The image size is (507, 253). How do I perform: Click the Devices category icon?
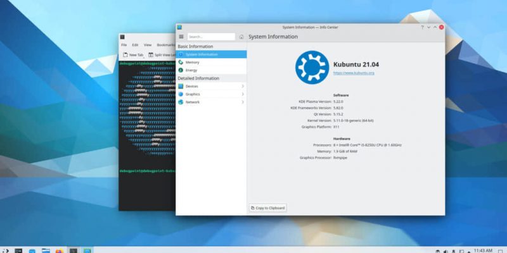[181, 86]
